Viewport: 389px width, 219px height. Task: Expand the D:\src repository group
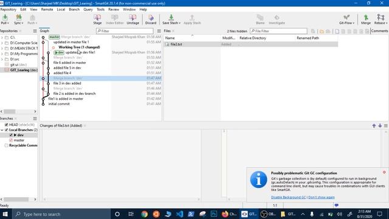(x=2, y=60)
